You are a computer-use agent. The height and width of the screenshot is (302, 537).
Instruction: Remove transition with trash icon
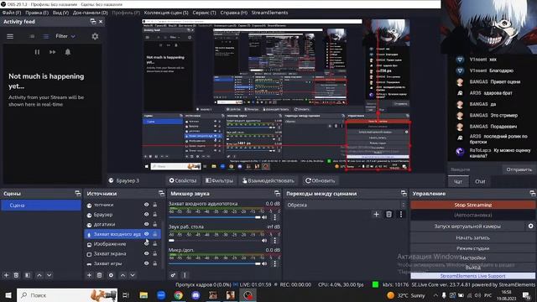click(x=388, y=215)
